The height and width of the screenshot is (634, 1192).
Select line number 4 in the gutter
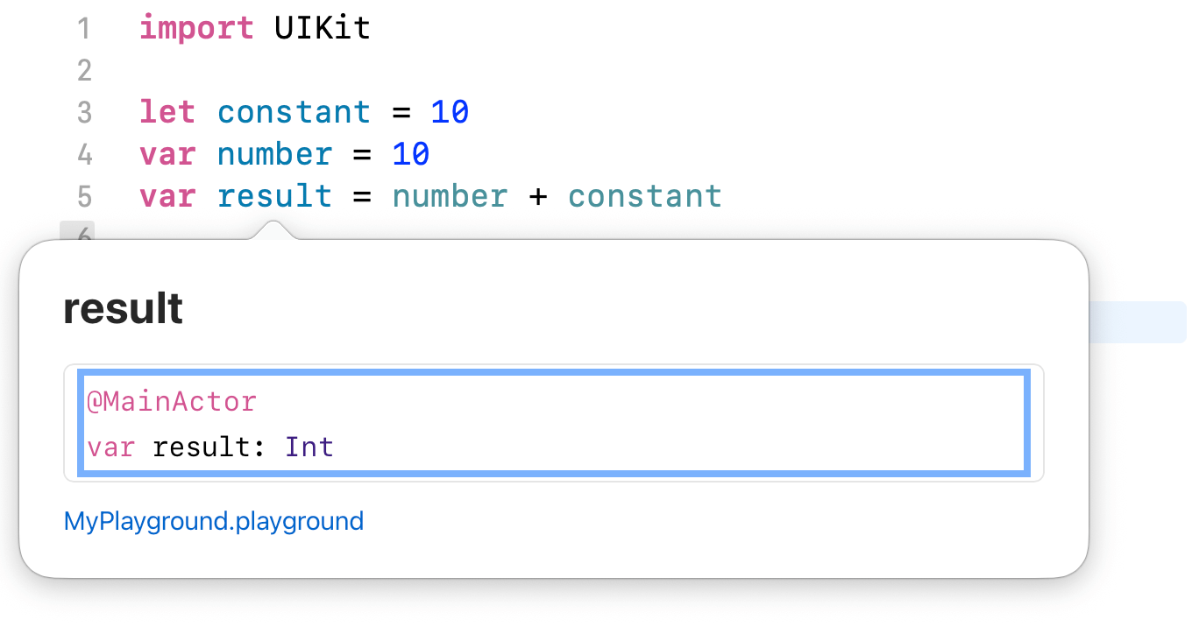point(84,155)
